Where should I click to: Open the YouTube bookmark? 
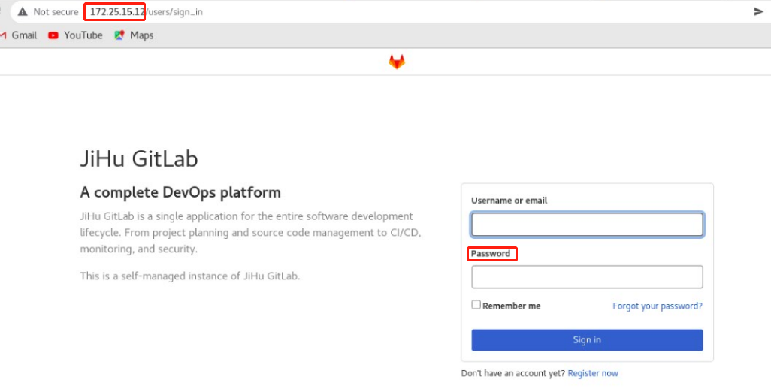tap(75, 35)
